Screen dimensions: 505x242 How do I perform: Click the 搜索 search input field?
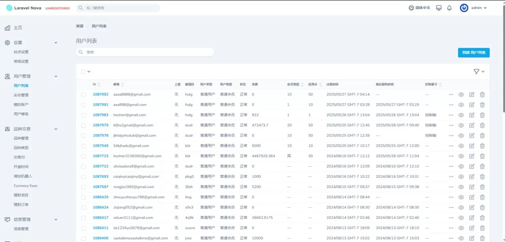tap(144, 52)
